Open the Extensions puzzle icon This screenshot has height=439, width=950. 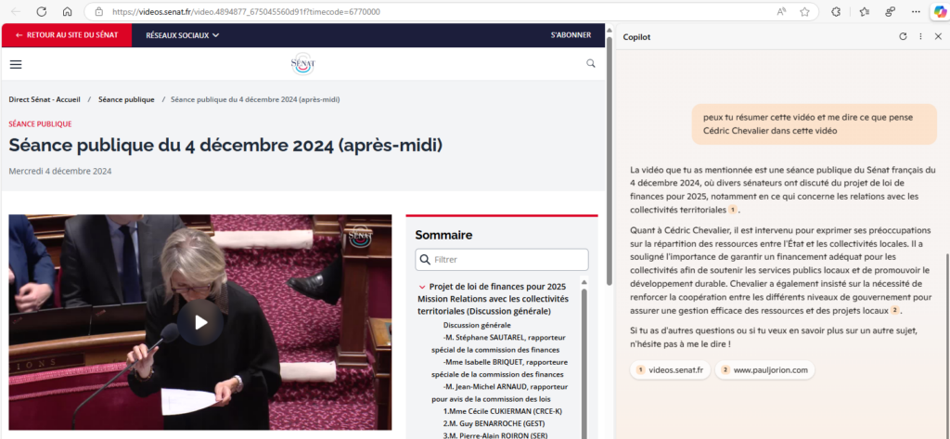836,11
